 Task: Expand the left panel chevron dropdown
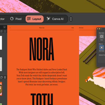tap(4, 27)
